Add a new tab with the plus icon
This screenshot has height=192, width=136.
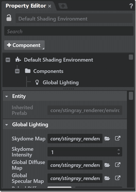click(63, 6)
